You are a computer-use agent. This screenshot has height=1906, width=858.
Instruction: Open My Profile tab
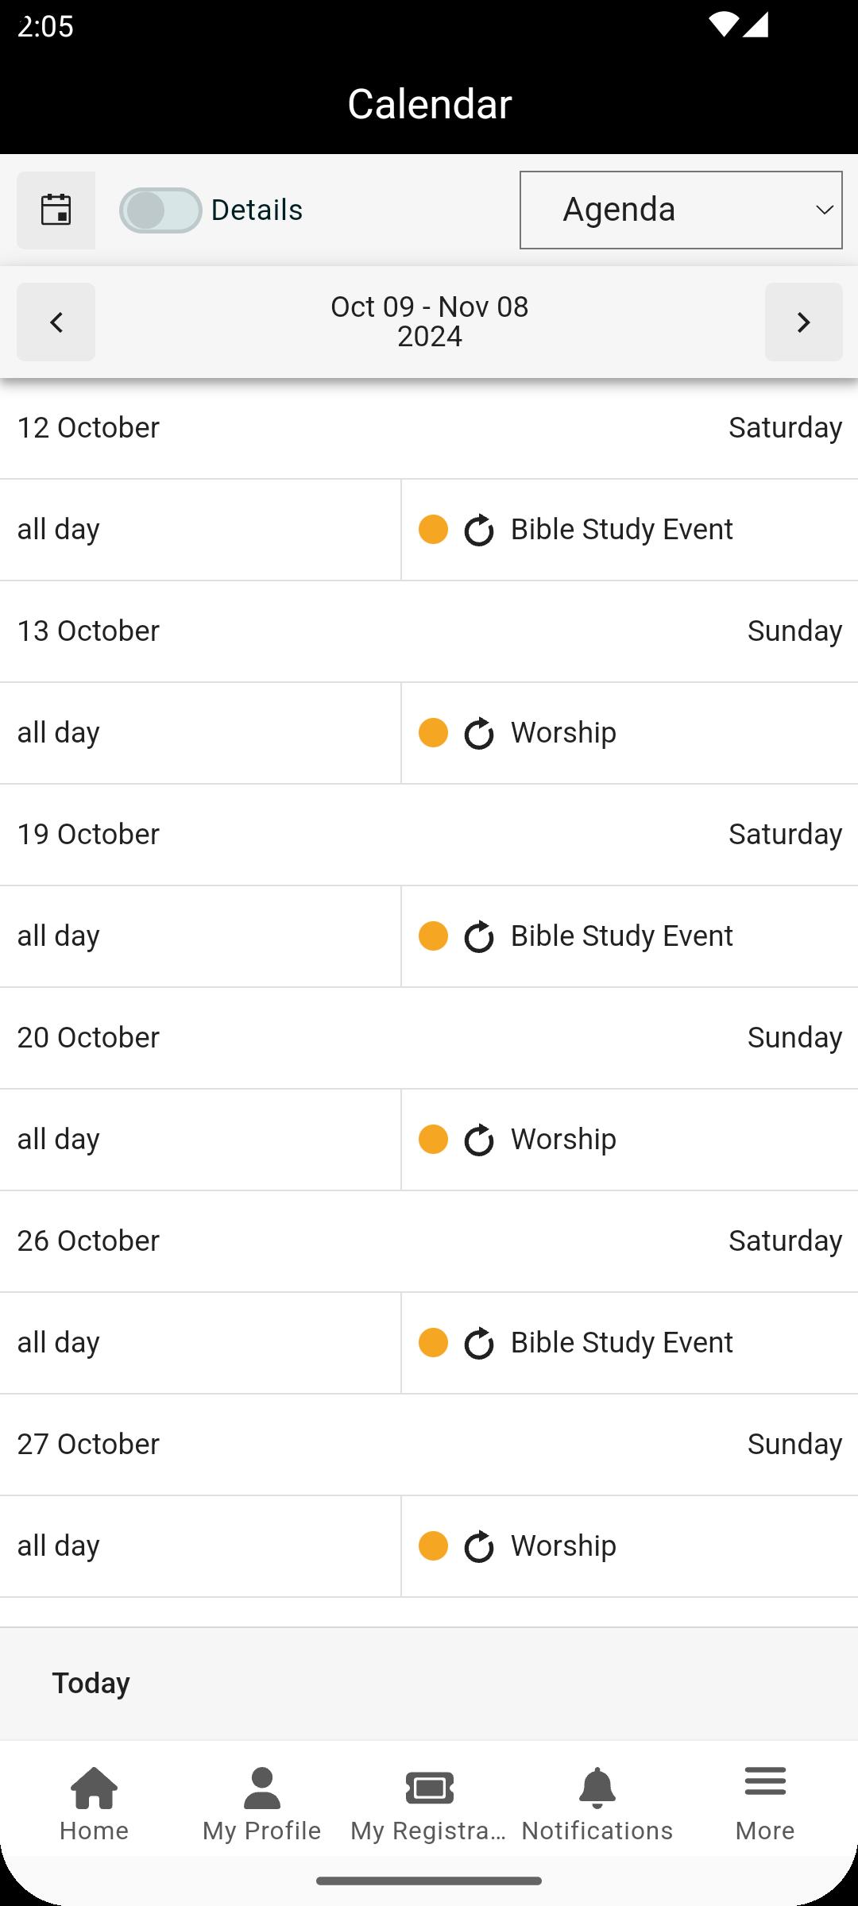point(261,1804)
